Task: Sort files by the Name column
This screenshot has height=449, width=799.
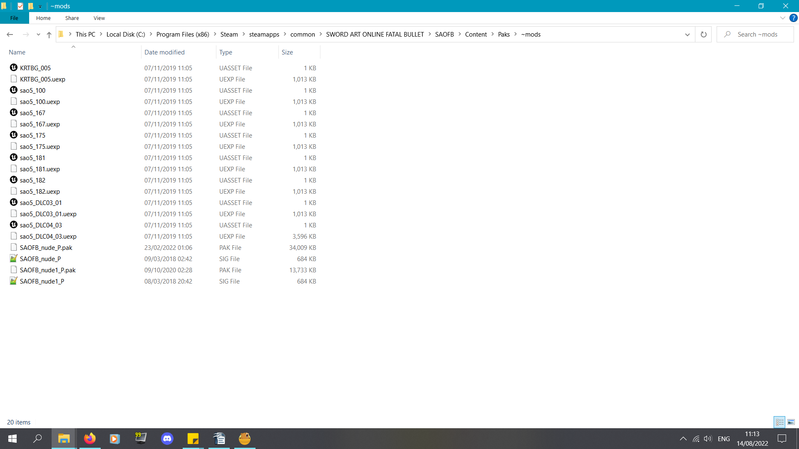Action: click(74, 52)
